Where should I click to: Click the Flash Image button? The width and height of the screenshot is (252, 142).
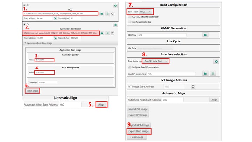point(138,137)
